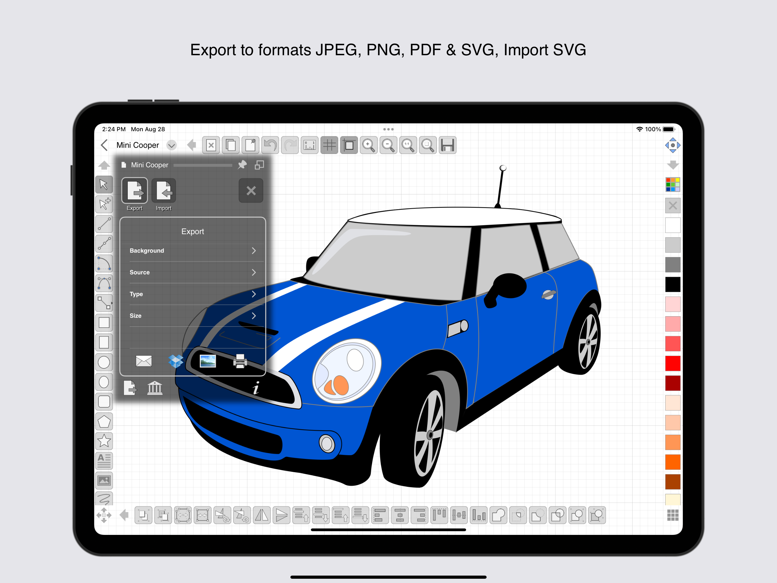Expand the Type export option

(x=193, y=294)
